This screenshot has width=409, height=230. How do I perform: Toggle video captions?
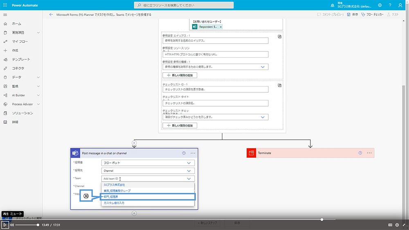390,225
